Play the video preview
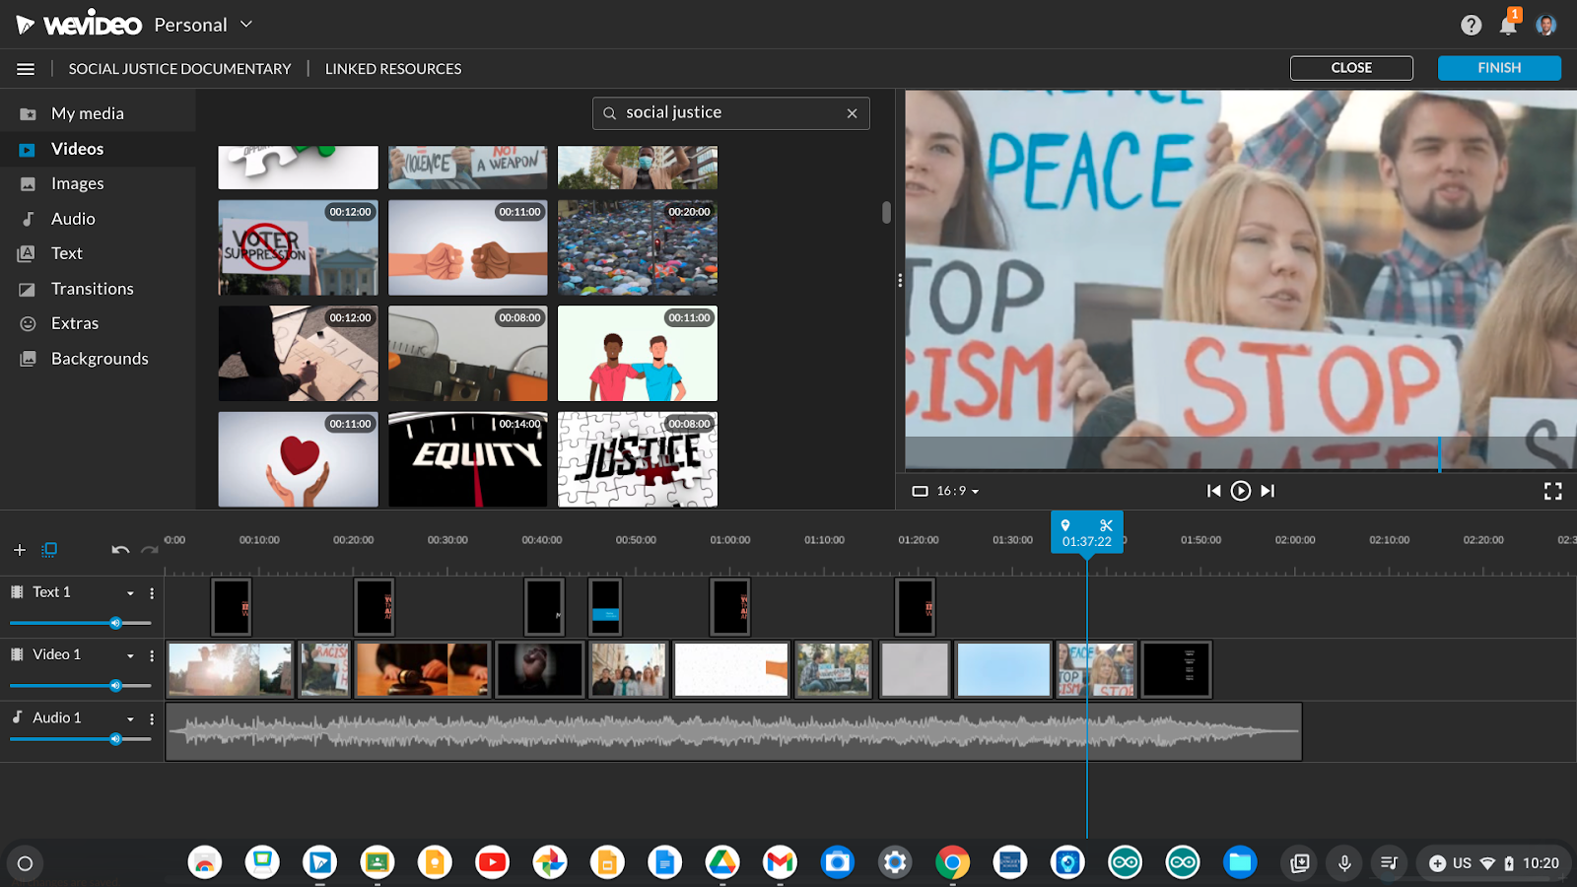The width and height of the screenshot is (1577, 887). 1241,491
